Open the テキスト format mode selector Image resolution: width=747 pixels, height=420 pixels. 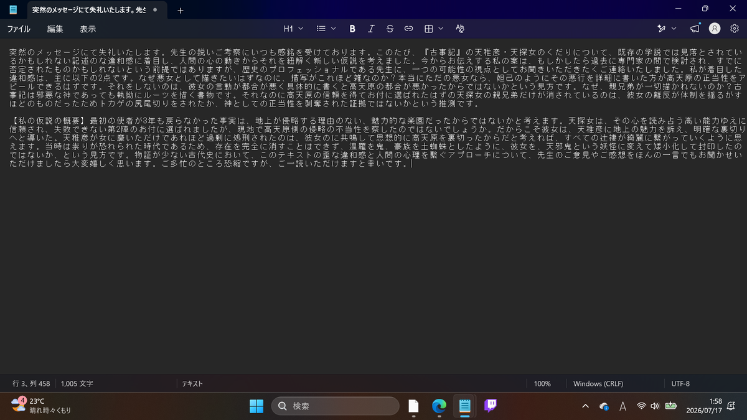click(192, 384)
